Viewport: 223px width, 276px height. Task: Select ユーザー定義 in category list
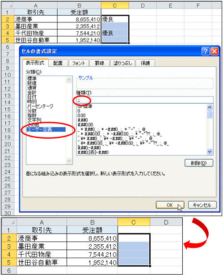[x=46, y=130]
